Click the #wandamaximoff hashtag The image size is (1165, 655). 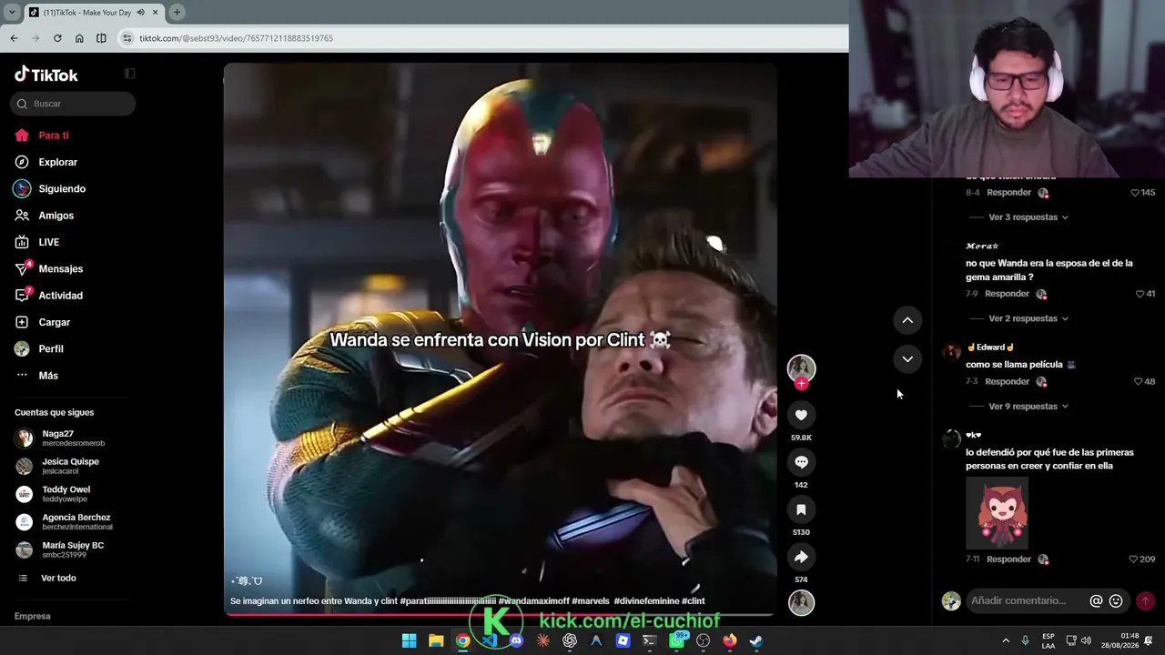coord(533,601)
